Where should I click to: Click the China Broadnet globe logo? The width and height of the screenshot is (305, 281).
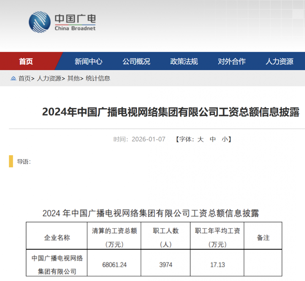click(x=40, y=22)
